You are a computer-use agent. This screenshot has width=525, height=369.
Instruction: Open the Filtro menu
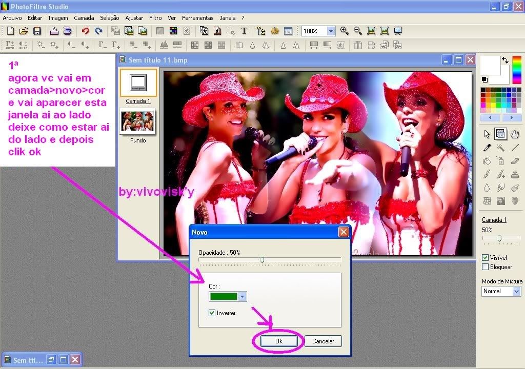click(x=155, y=18)
